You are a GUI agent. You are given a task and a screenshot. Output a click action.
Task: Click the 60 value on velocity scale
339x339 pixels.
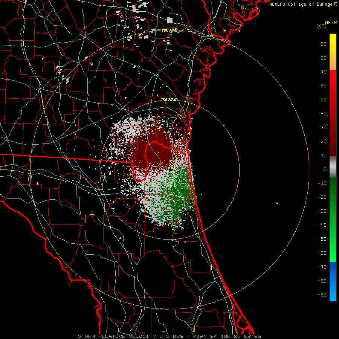324,86
